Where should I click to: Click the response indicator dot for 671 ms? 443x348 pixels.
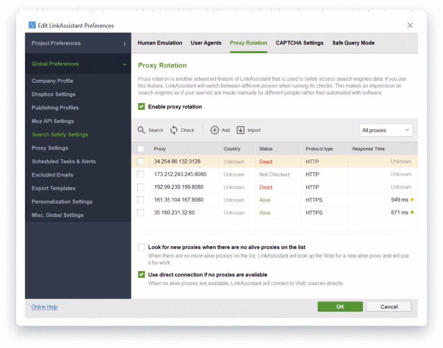412,213
